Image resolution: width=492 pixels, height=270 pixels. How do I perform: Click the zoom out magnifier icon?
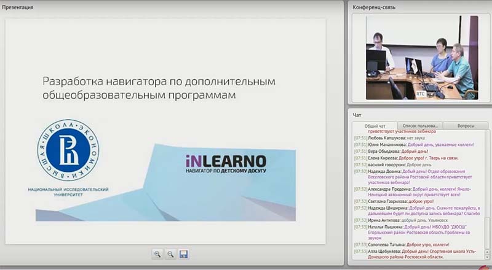point(170,254)
